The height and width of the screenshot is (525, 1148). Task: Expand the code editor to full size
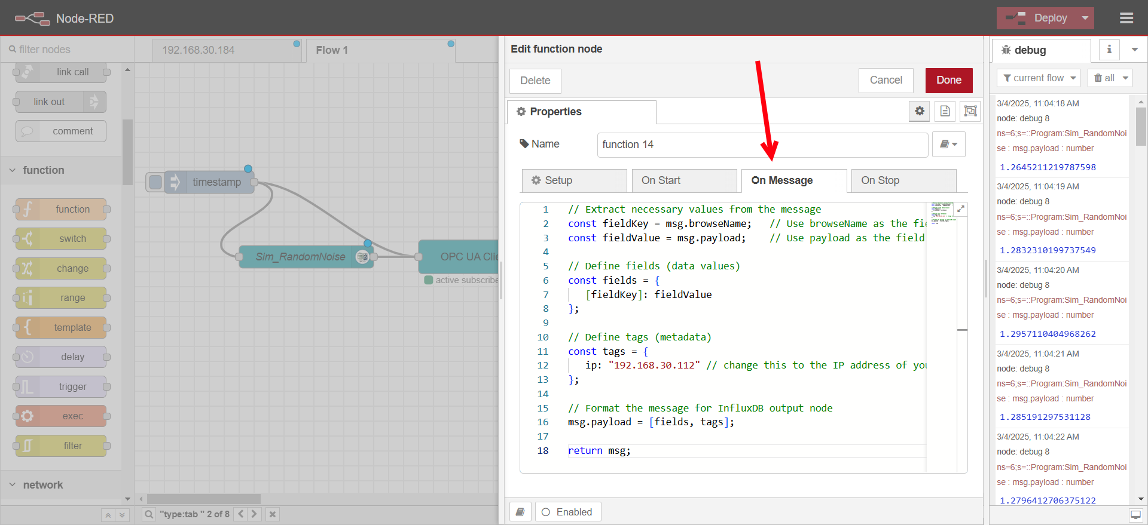pyautogui.click(x=961, y=209)
